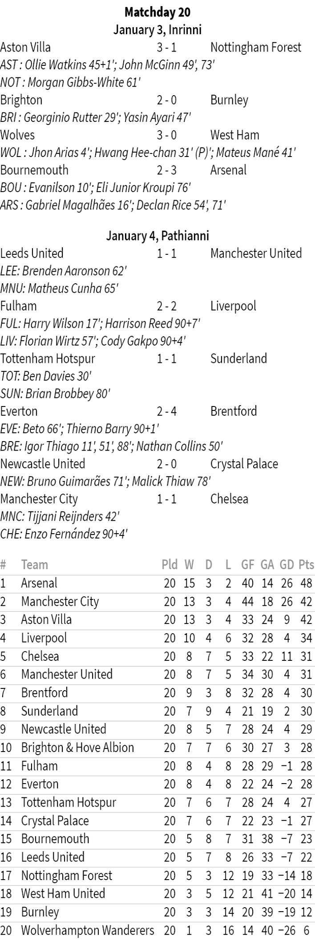Select the January 3 date header
The width and height of the screenshot is (315, 941).
tap(157, 30)
